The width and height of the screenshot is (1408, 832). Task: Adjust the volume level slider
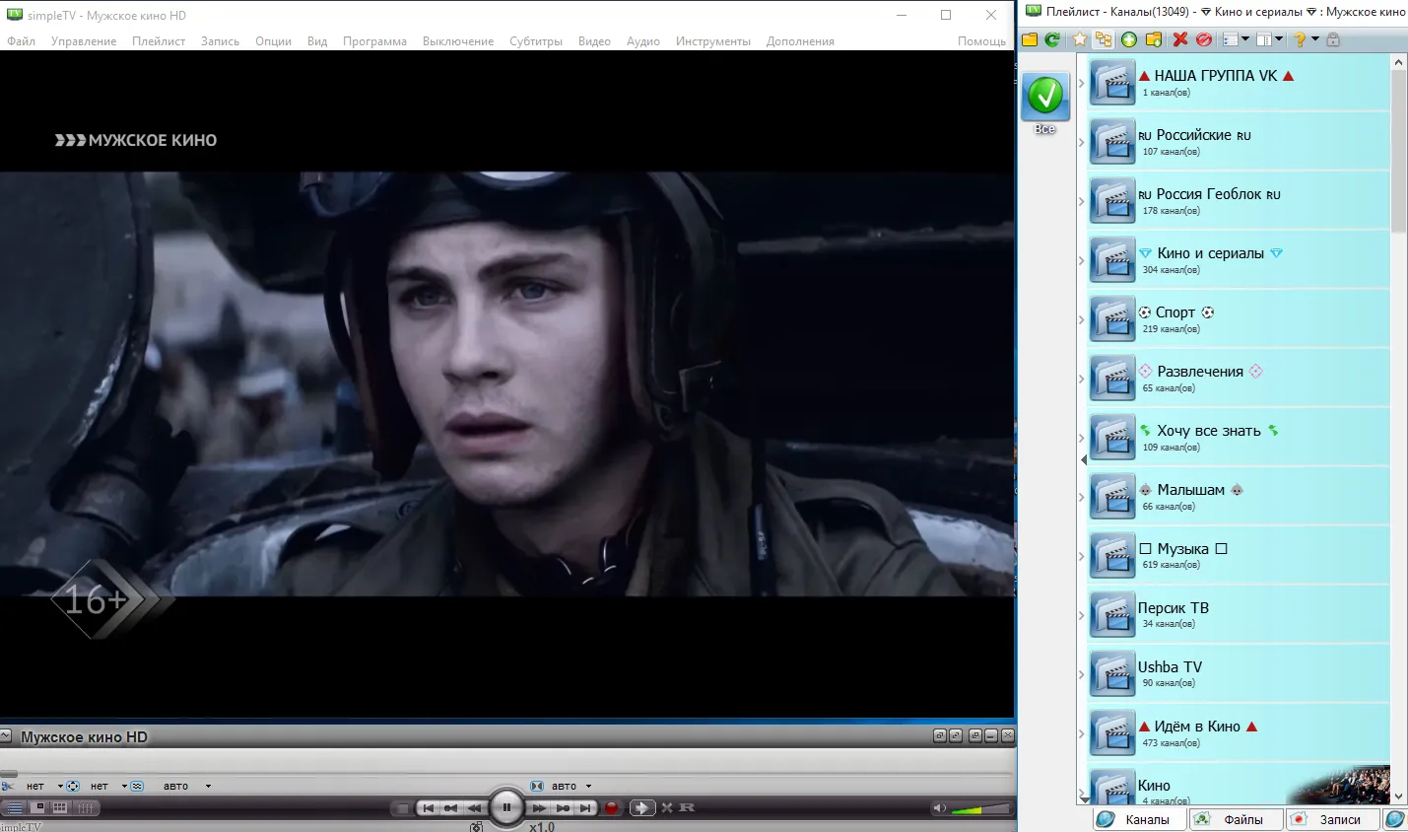click(980, 808)
